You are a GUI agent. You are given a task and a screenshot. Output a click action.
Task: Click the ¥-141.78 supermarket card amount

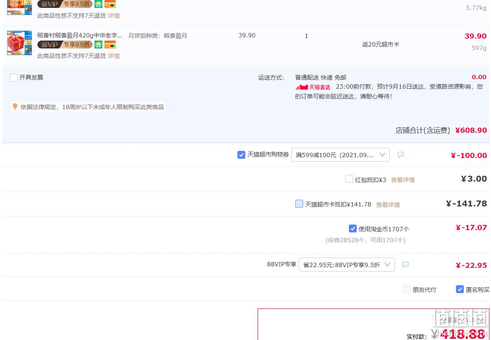click(x=467, y=204)
